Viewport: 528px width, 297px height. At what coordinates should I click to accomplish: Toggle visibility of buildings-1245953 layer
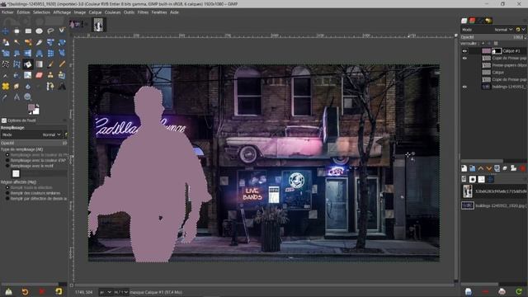[464, 87]
